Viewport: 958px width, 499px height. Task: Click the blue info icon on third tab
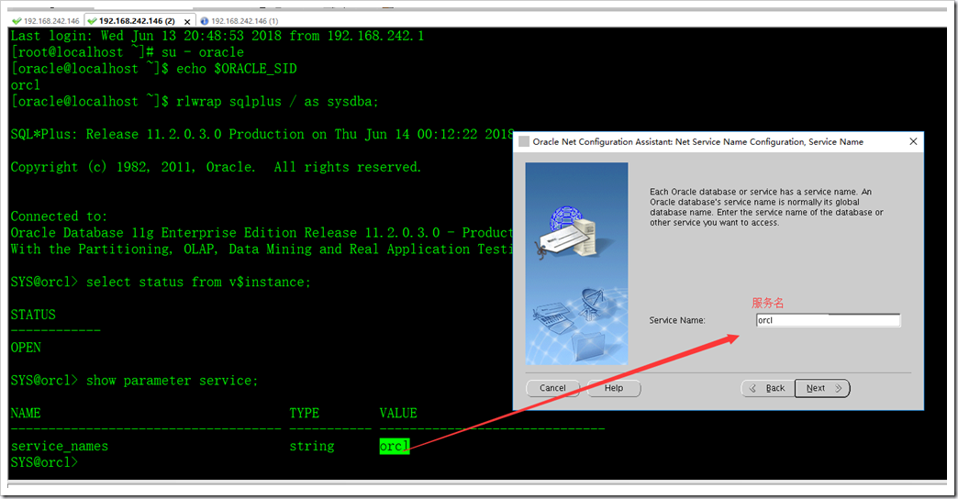pos(205,21)
